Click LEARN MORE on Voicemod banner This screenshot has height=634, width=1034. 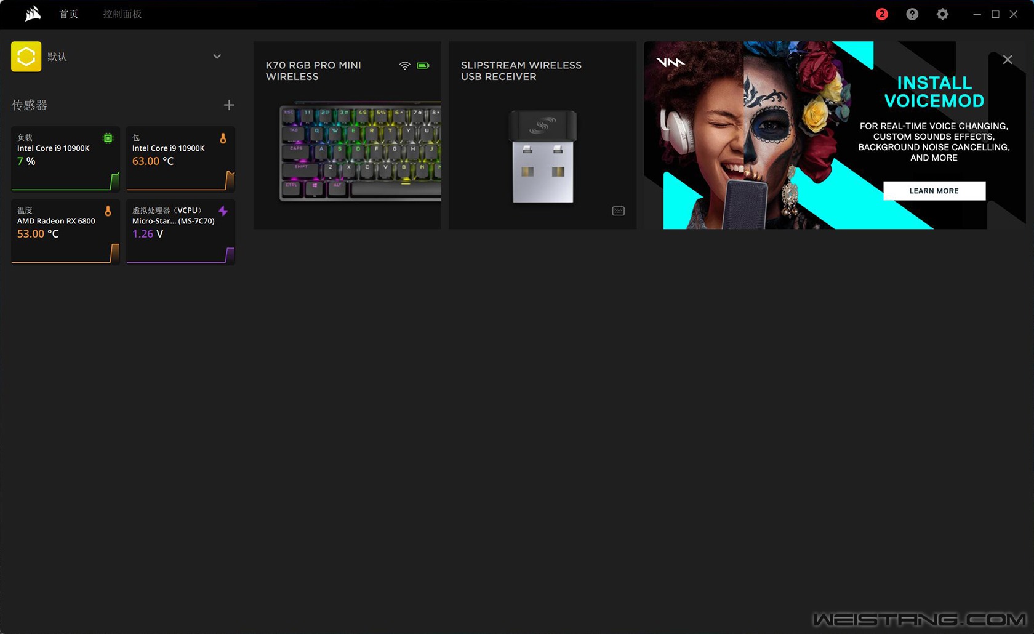934,191
